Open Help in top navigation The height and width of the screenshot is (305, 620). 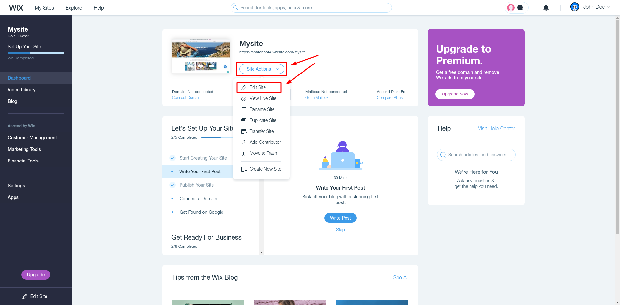point(99,8)
